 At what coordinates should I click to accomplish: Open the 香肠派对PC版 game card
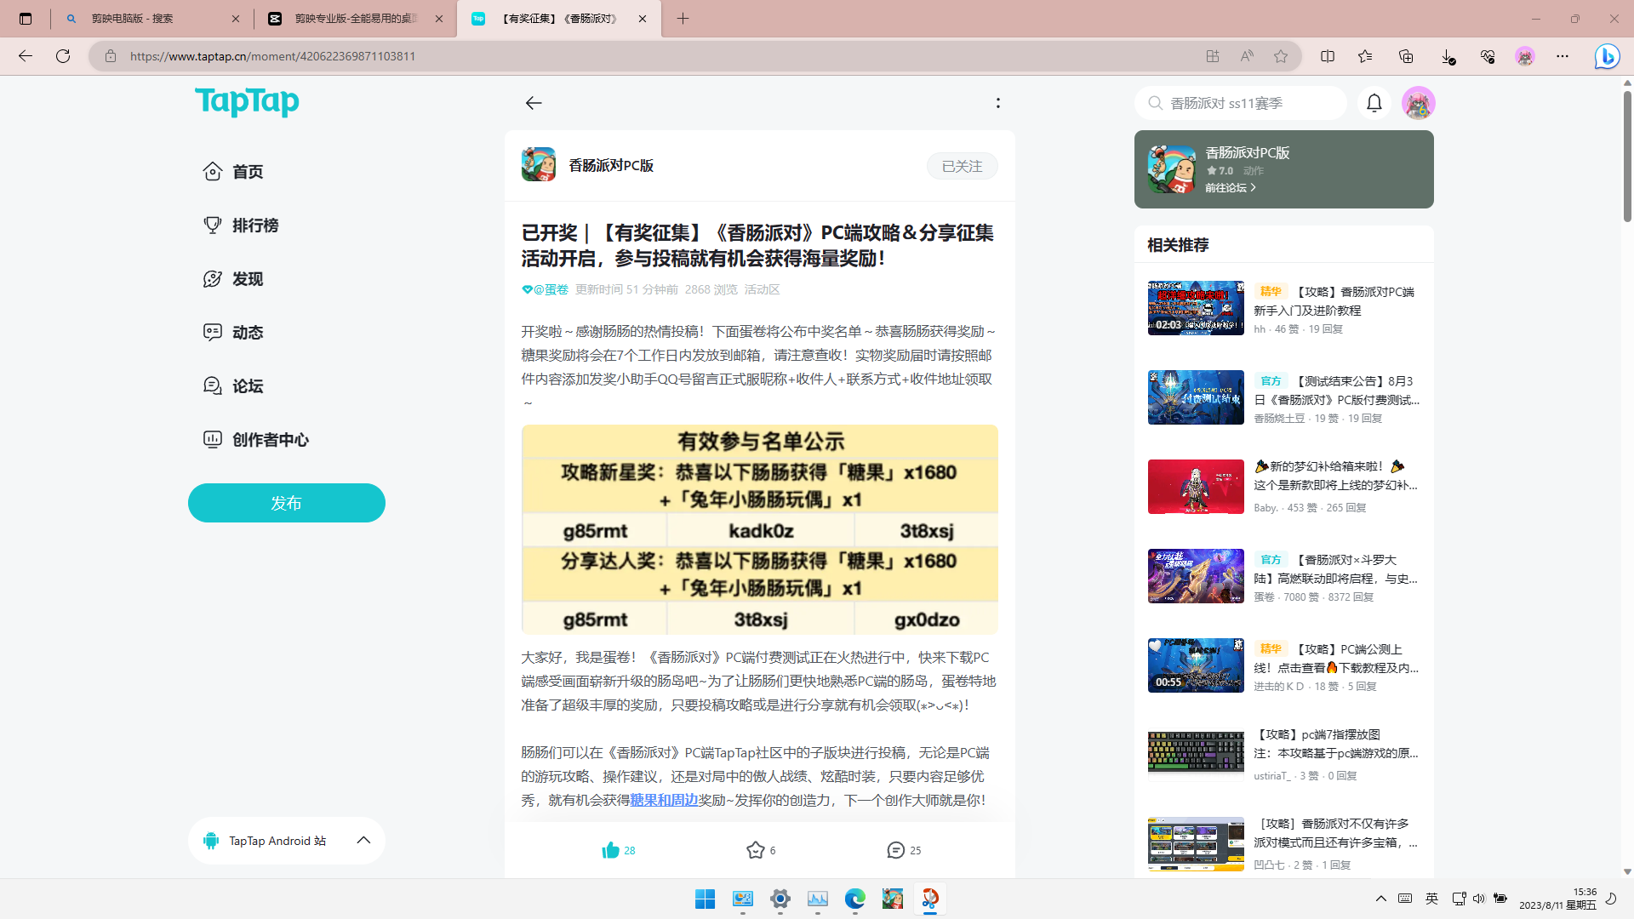[x=1283, y=169]
